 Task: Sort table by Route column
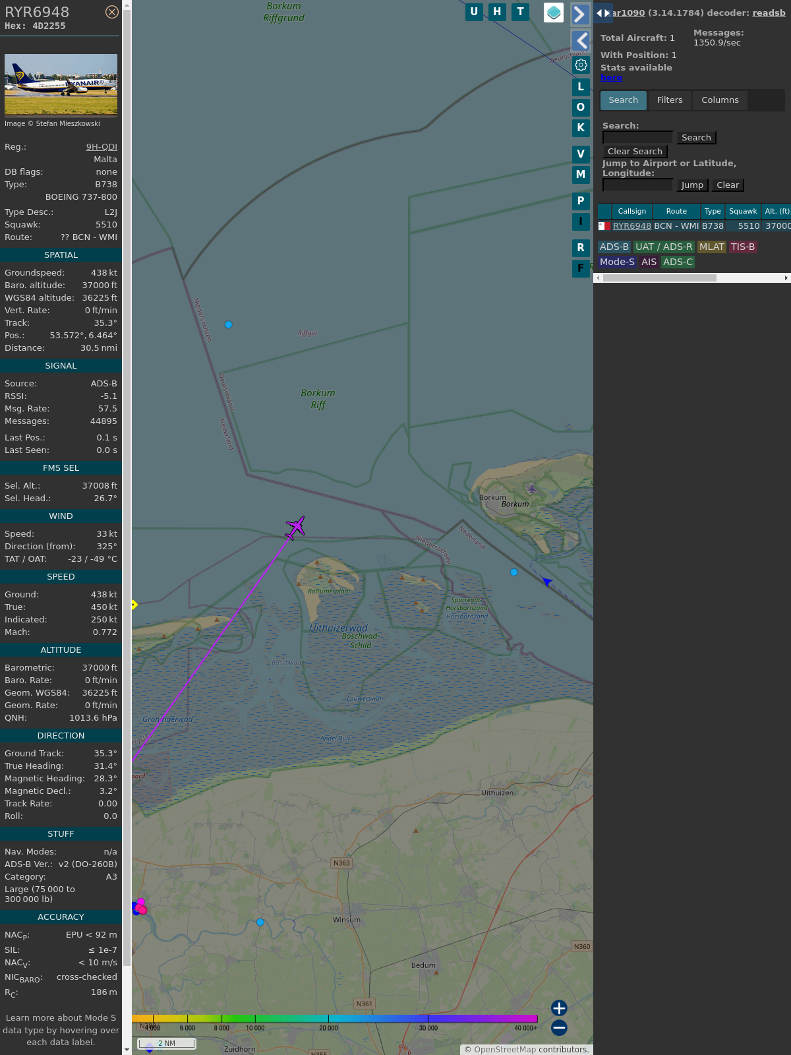pos(676,211)
